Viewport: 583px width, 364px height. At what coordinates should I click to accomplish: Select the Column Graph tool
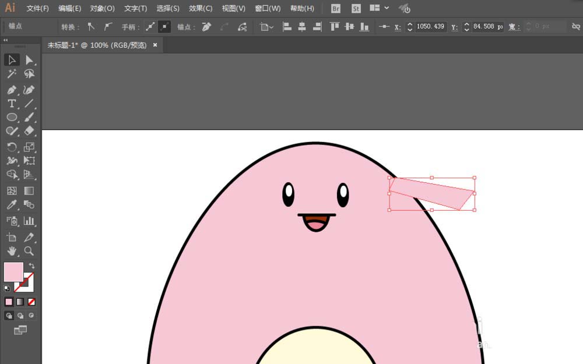pos(29,221)
